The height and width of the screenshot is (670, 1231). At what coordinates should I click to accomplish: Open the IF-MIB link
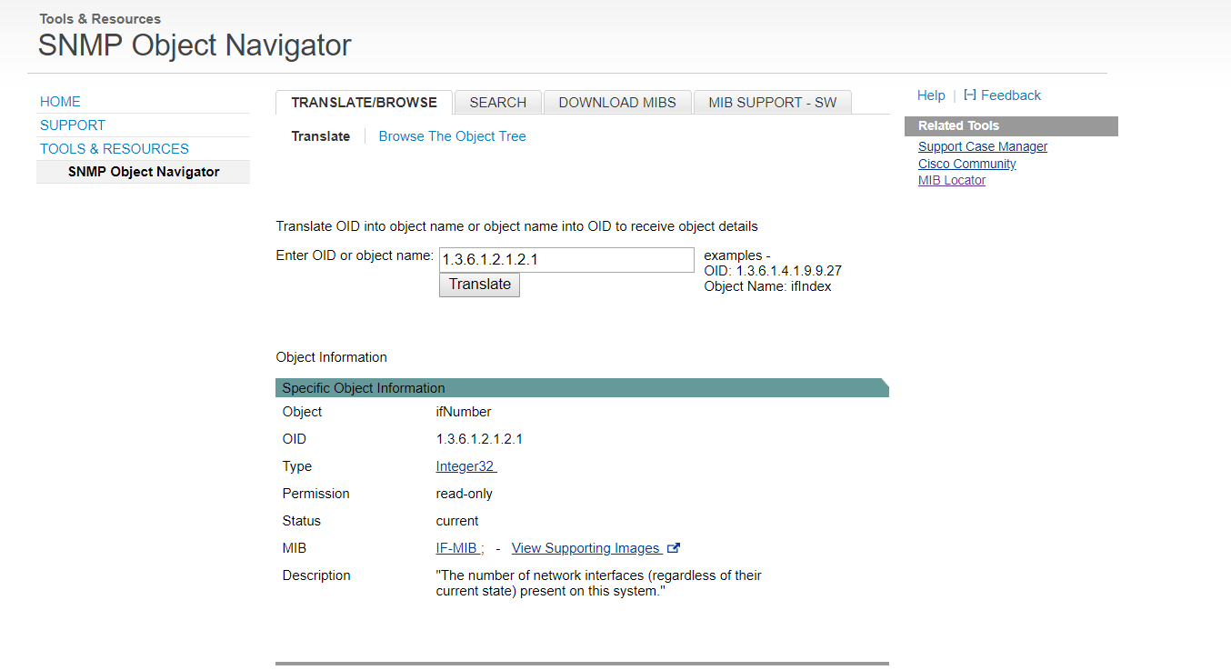456,547
